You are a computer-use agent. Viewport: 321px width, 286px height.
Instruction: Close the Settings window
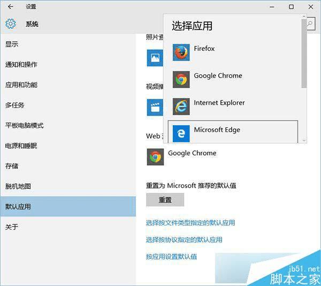(311, 7)
